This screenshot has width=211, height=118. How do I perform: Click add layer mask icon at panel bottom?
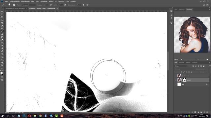[195, 112]
